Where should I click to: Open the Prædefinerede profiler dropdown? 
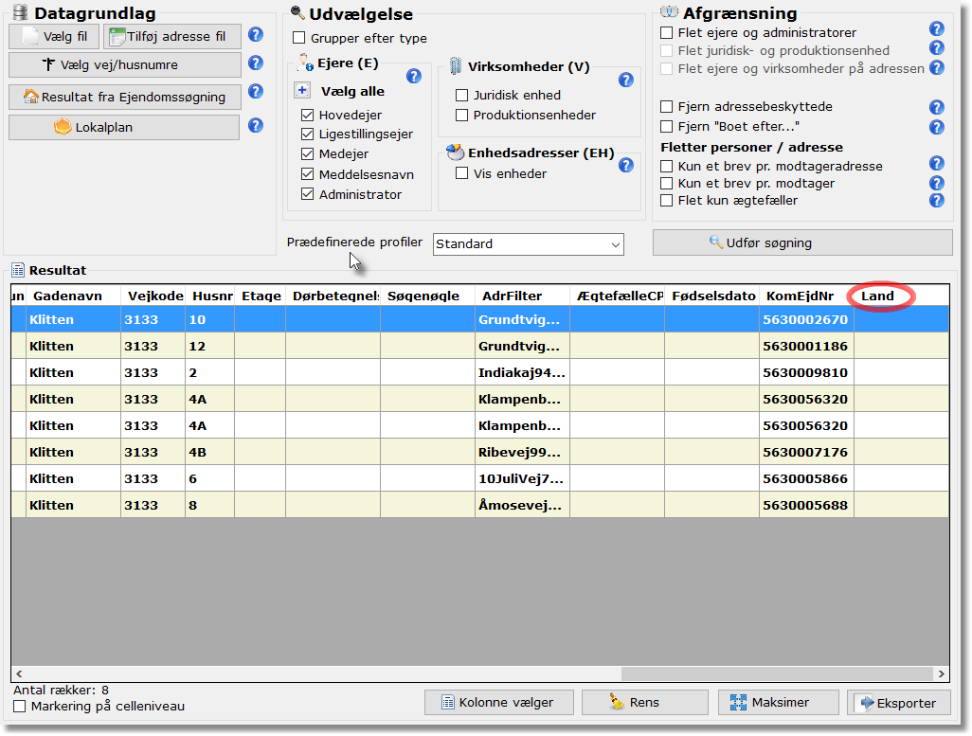(x=529, y=244)
